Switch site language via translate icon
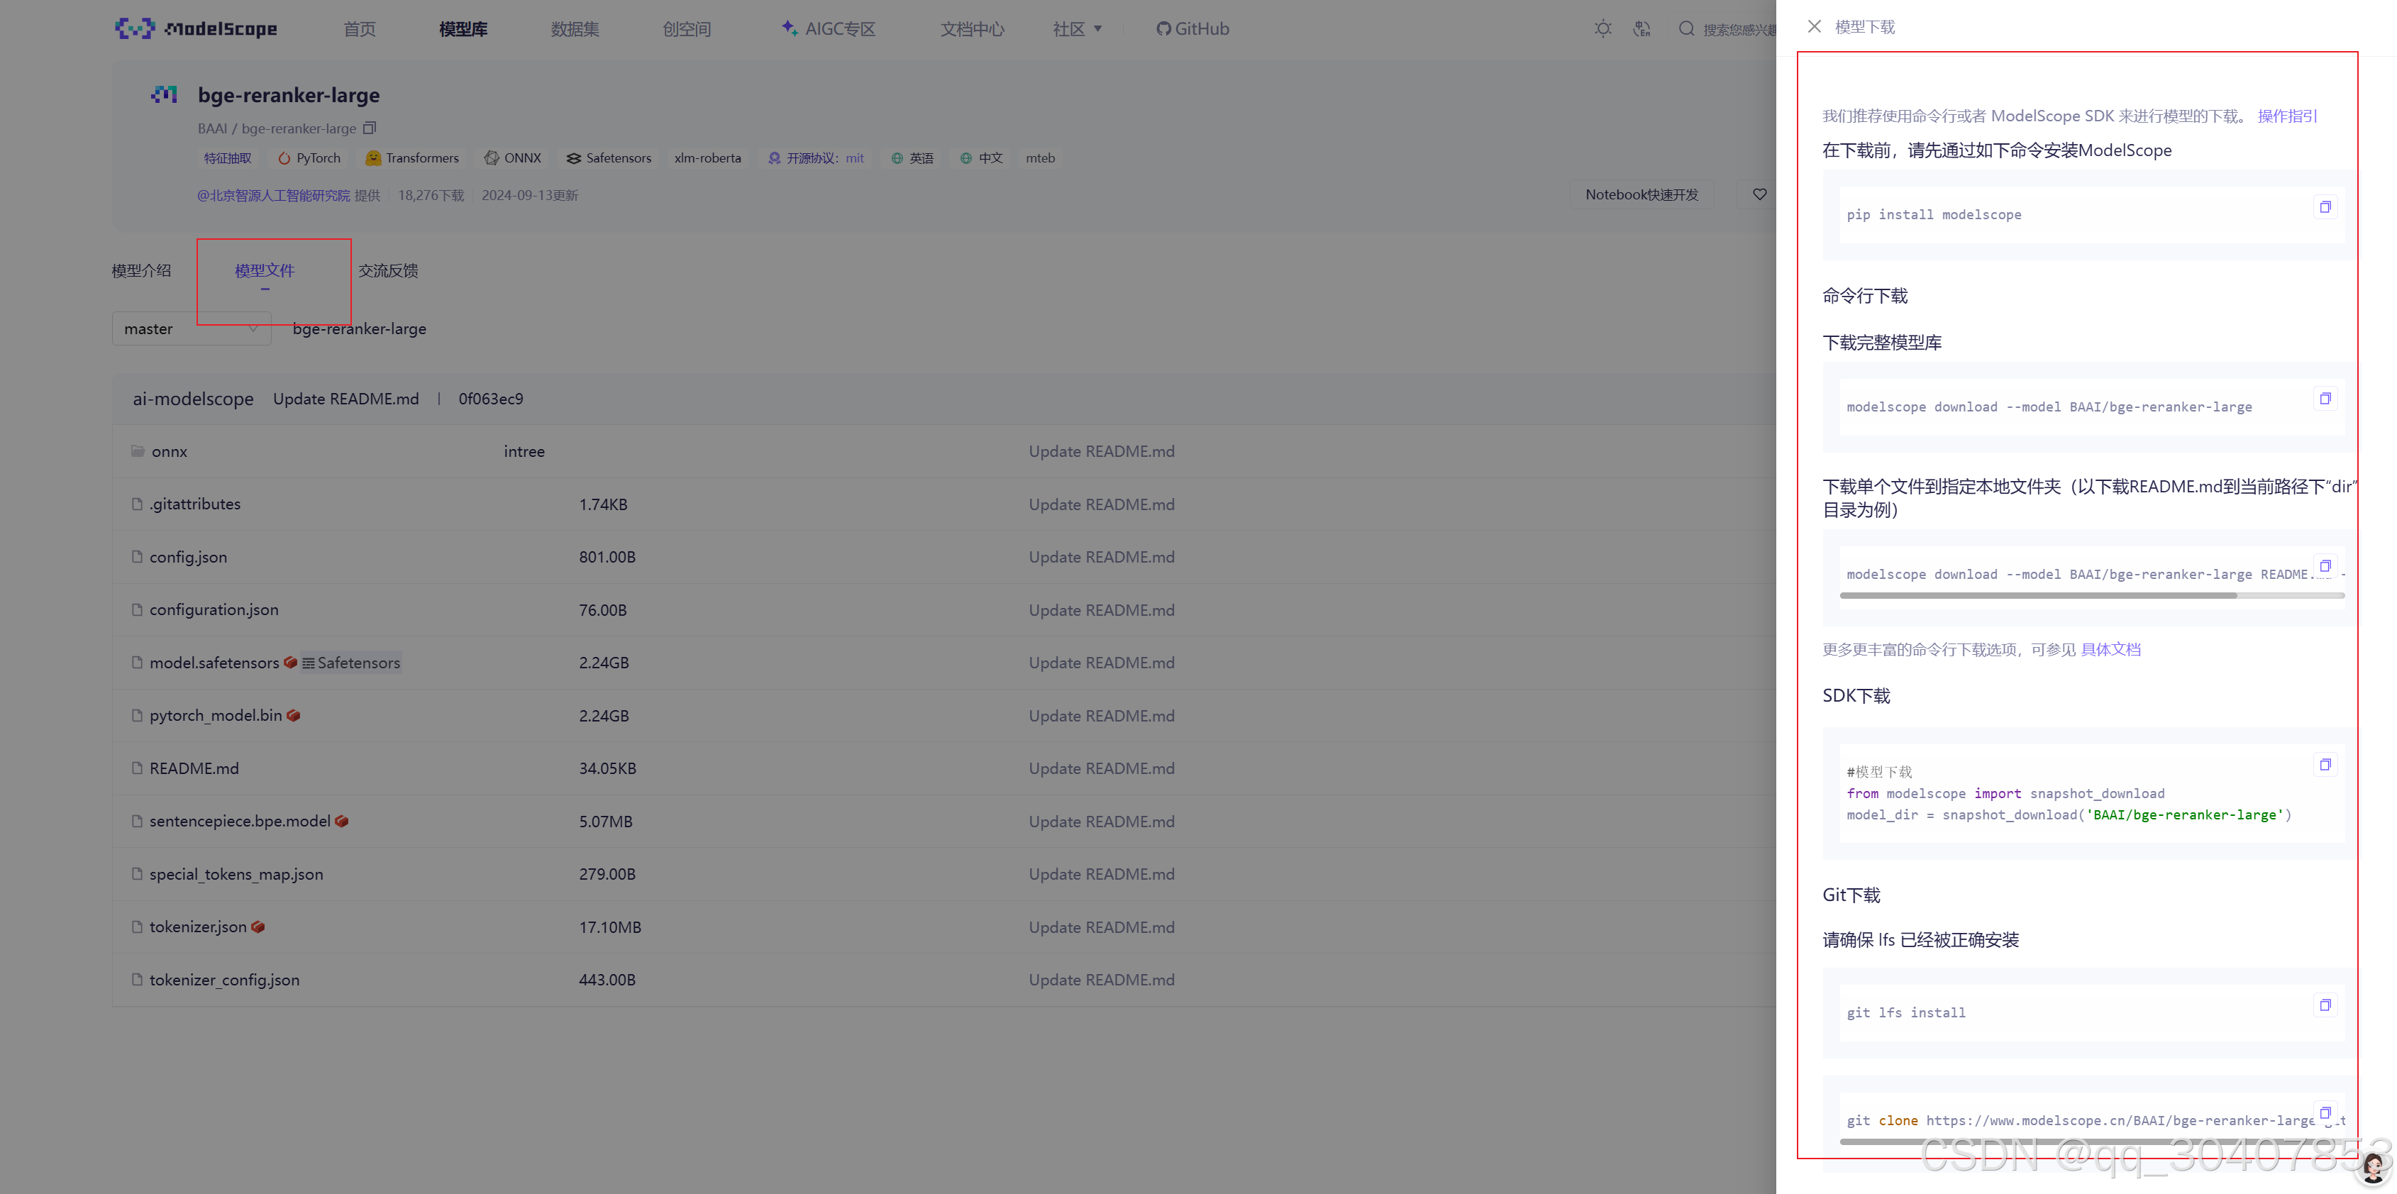The height and width of the screenshot is (1194, 2397). (1642, 29)
